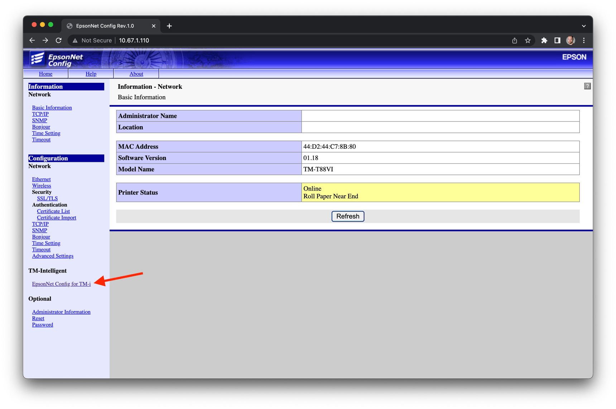This screenshot has height=409, width=616.
Task: Expand the tab search chevron
Action: pyautogui.click(x=583, y=26)
